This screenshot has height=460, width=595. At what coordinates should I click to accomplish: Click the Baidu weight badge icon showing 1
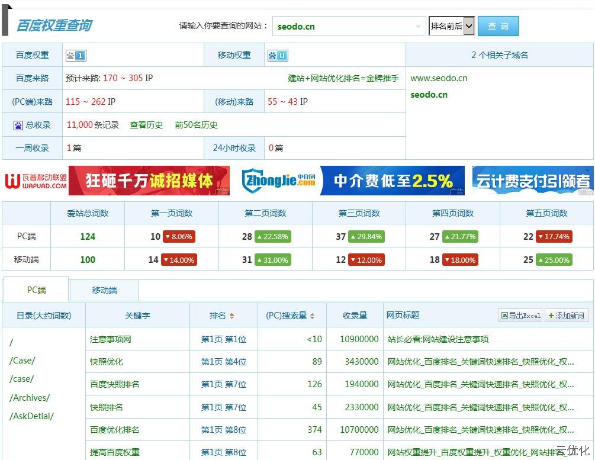tap(76, 56)
